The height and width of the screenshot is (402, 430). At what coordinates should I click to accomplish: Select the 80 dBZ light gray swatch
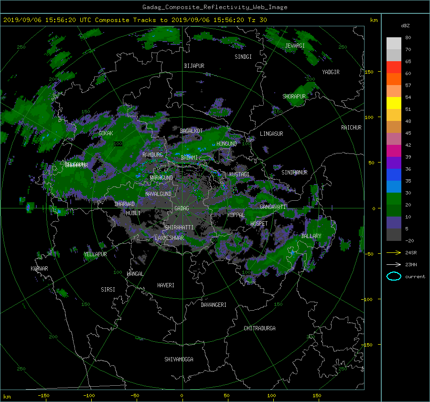(x=394, y=43)
